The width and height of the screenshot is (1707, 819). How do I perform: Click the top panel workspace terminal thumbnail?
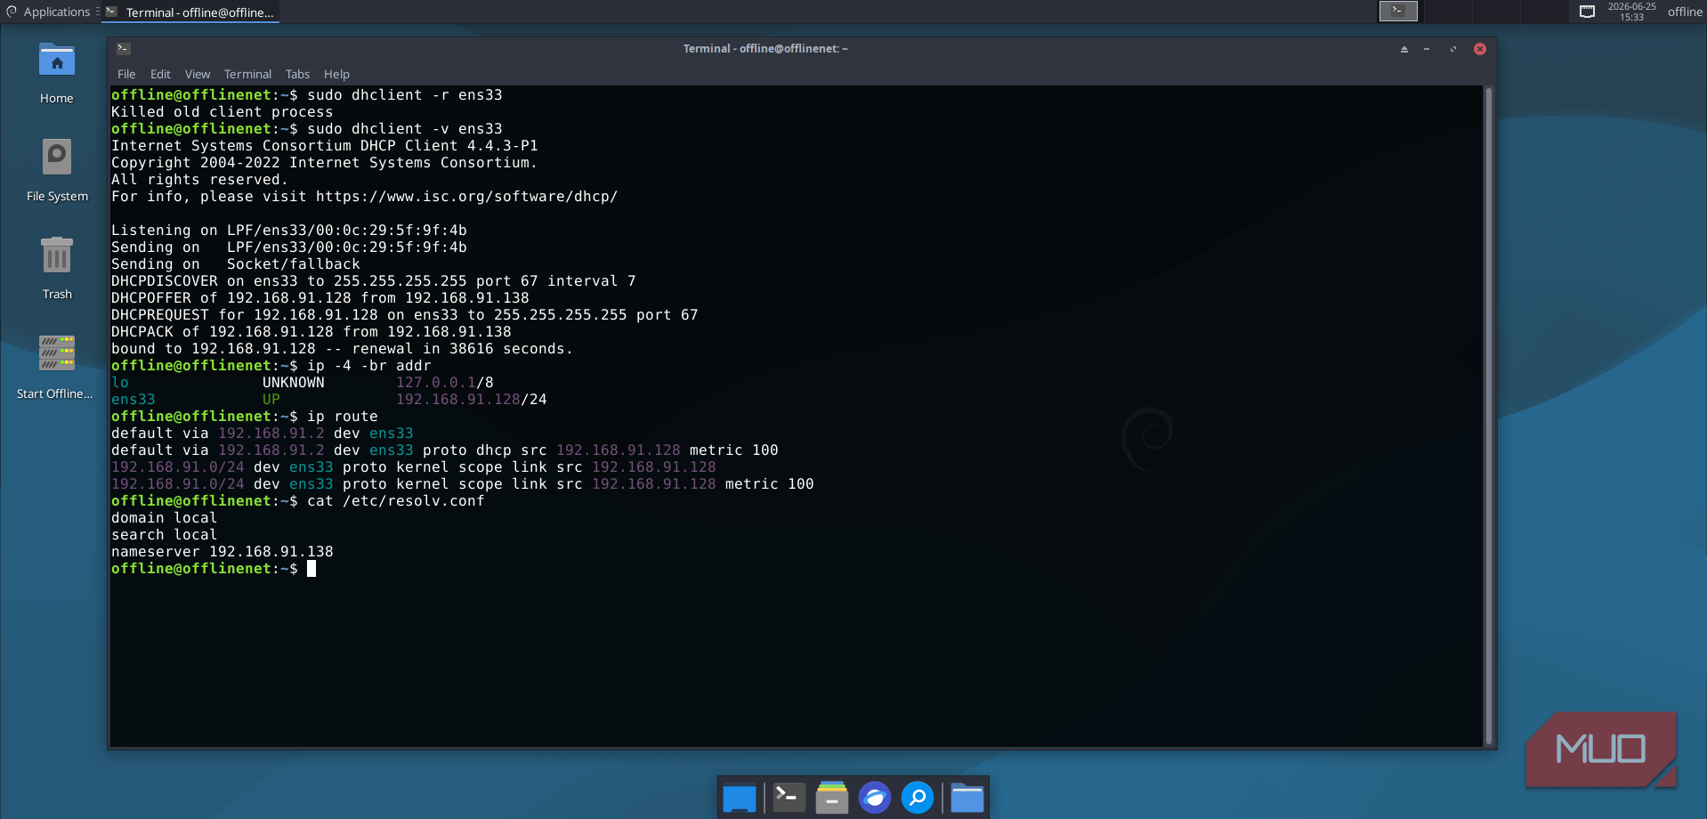pyautogui.click(x=1398, y=11)
